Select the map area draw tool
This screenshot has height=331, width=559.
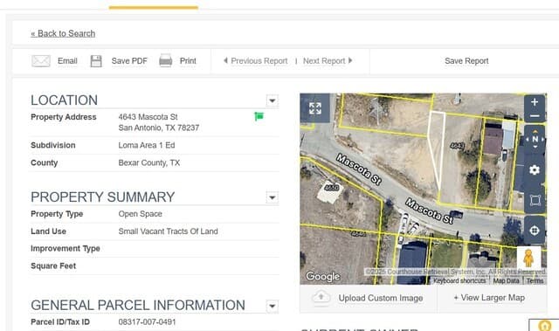(x=535, y=200)
